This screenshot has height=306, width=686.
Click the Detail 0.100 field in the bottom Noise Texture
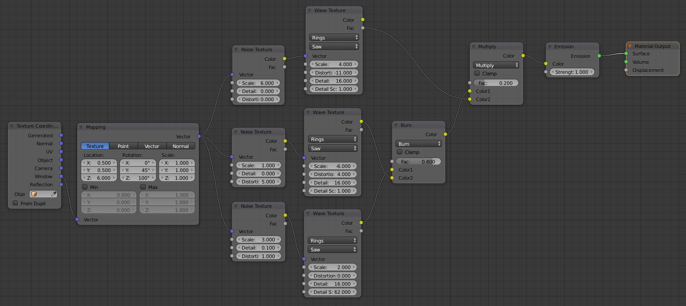[258, 248]
